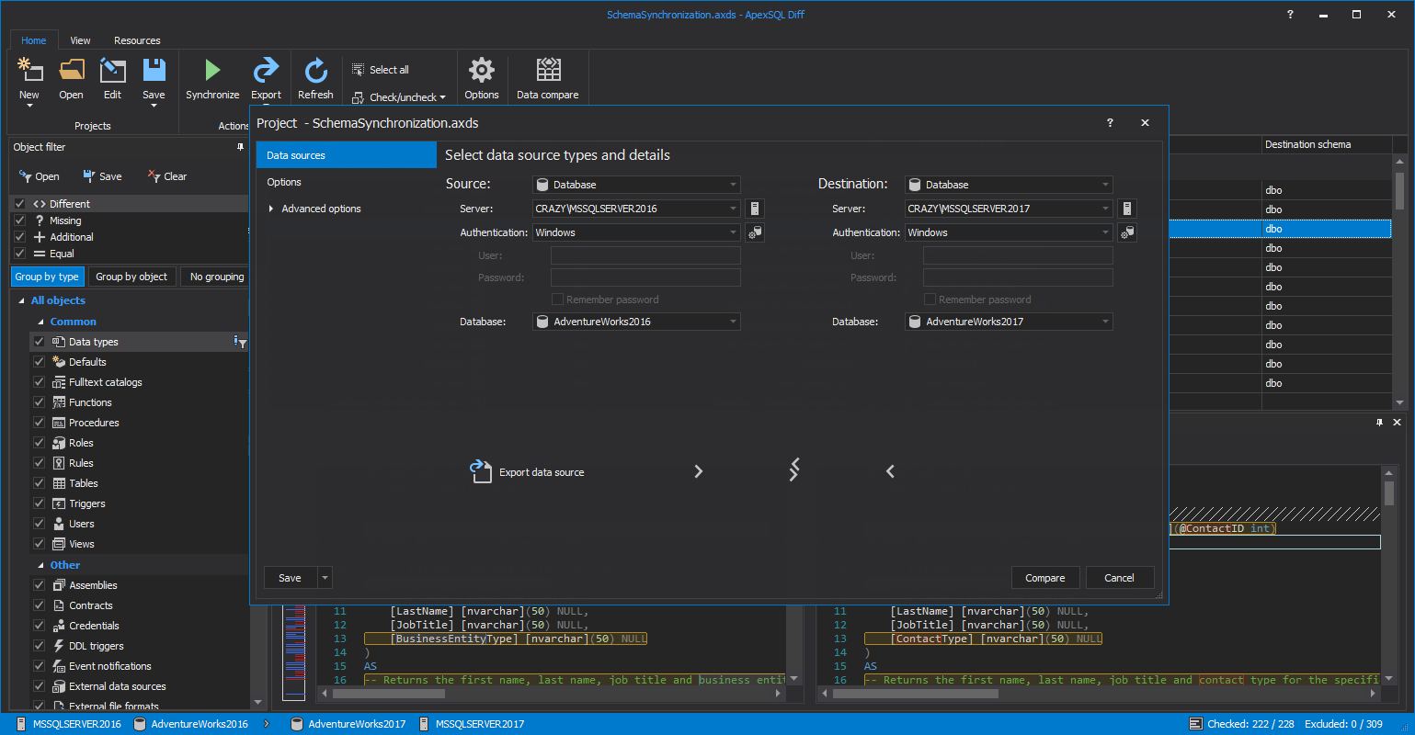The image size is (1415, 735).
Task: Select the Group by object tab
Action: pos(131,277)
